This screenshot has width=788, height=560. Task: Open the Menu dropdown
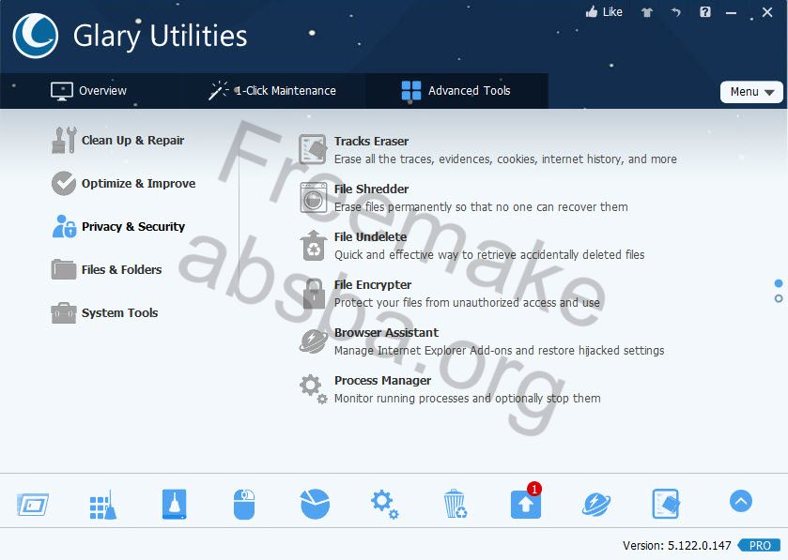(x=751, y=92)
